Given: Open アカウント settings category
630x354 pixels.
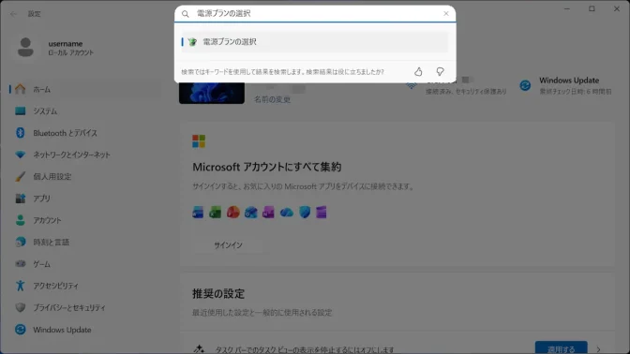Looking at the screenshot, I should pos(86,220).
